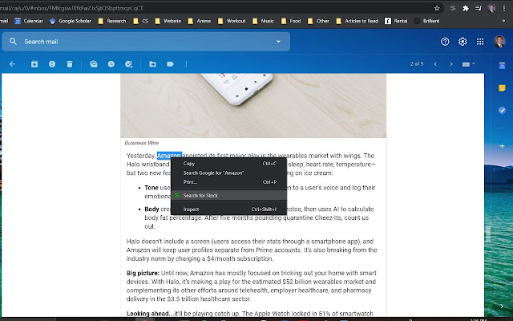Open the Rental bookmark
The width and height of the screenshot is (513, 321).
[x=396, y=21]
